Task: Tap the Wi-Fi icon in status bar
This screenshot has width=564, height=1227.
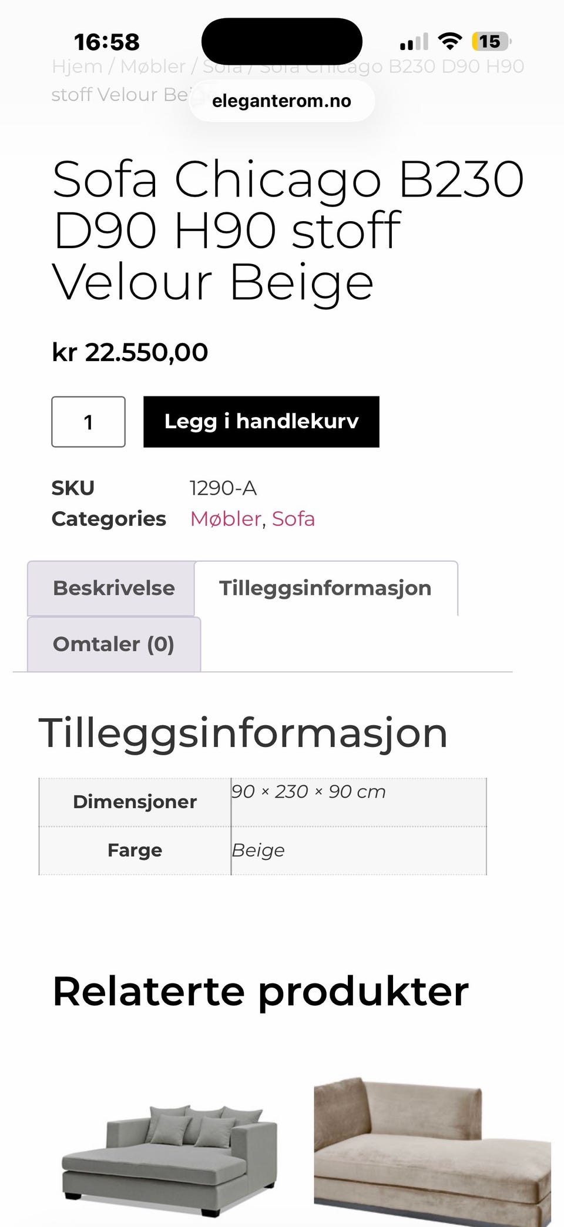Action: 449,41
